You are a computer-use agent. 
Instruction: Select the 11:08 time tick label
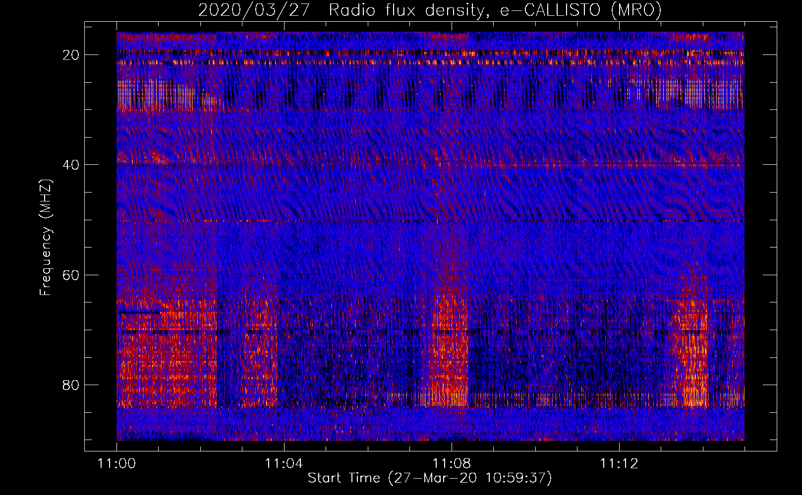click(x=452, y=464)
